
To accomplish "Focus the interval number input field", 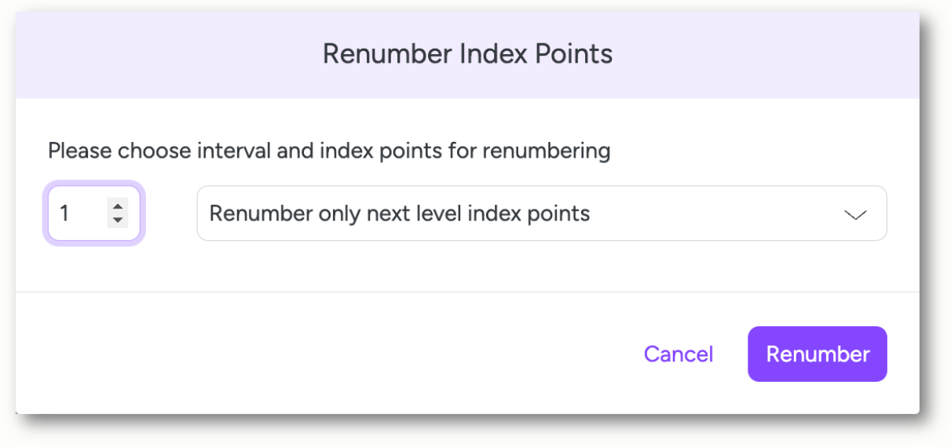I will [94, 213].
